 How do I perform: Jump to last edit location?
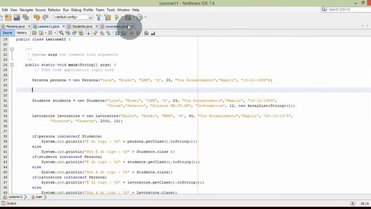tap(34, 33)
